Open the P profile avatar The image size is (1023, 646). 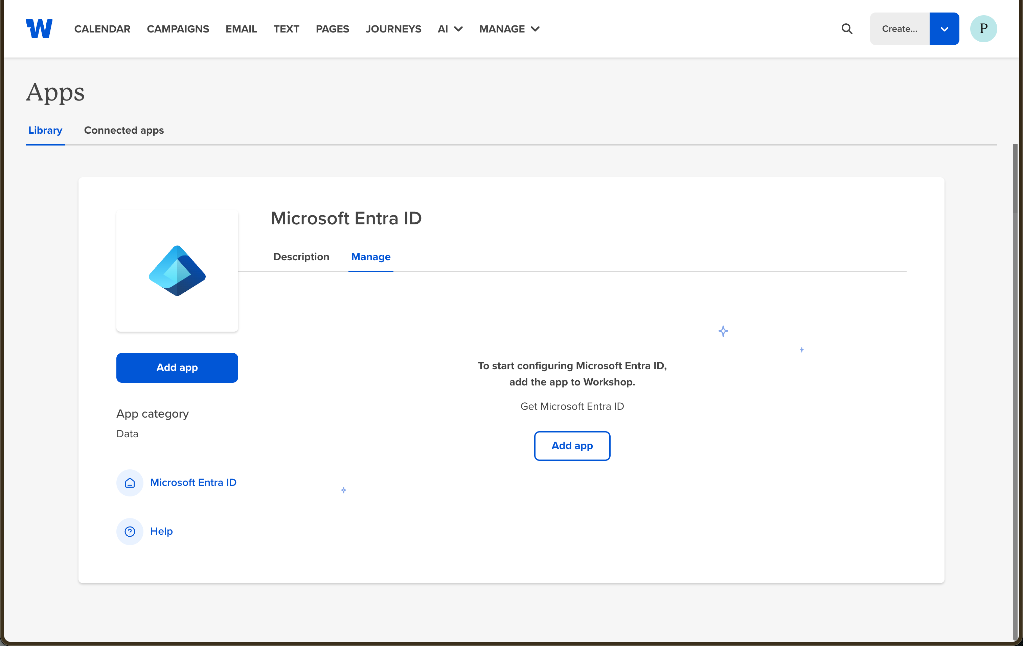[x=983, y=28]
